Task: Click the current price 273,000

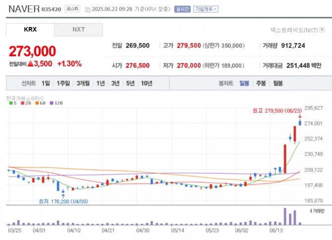Action: click(32, 51)
